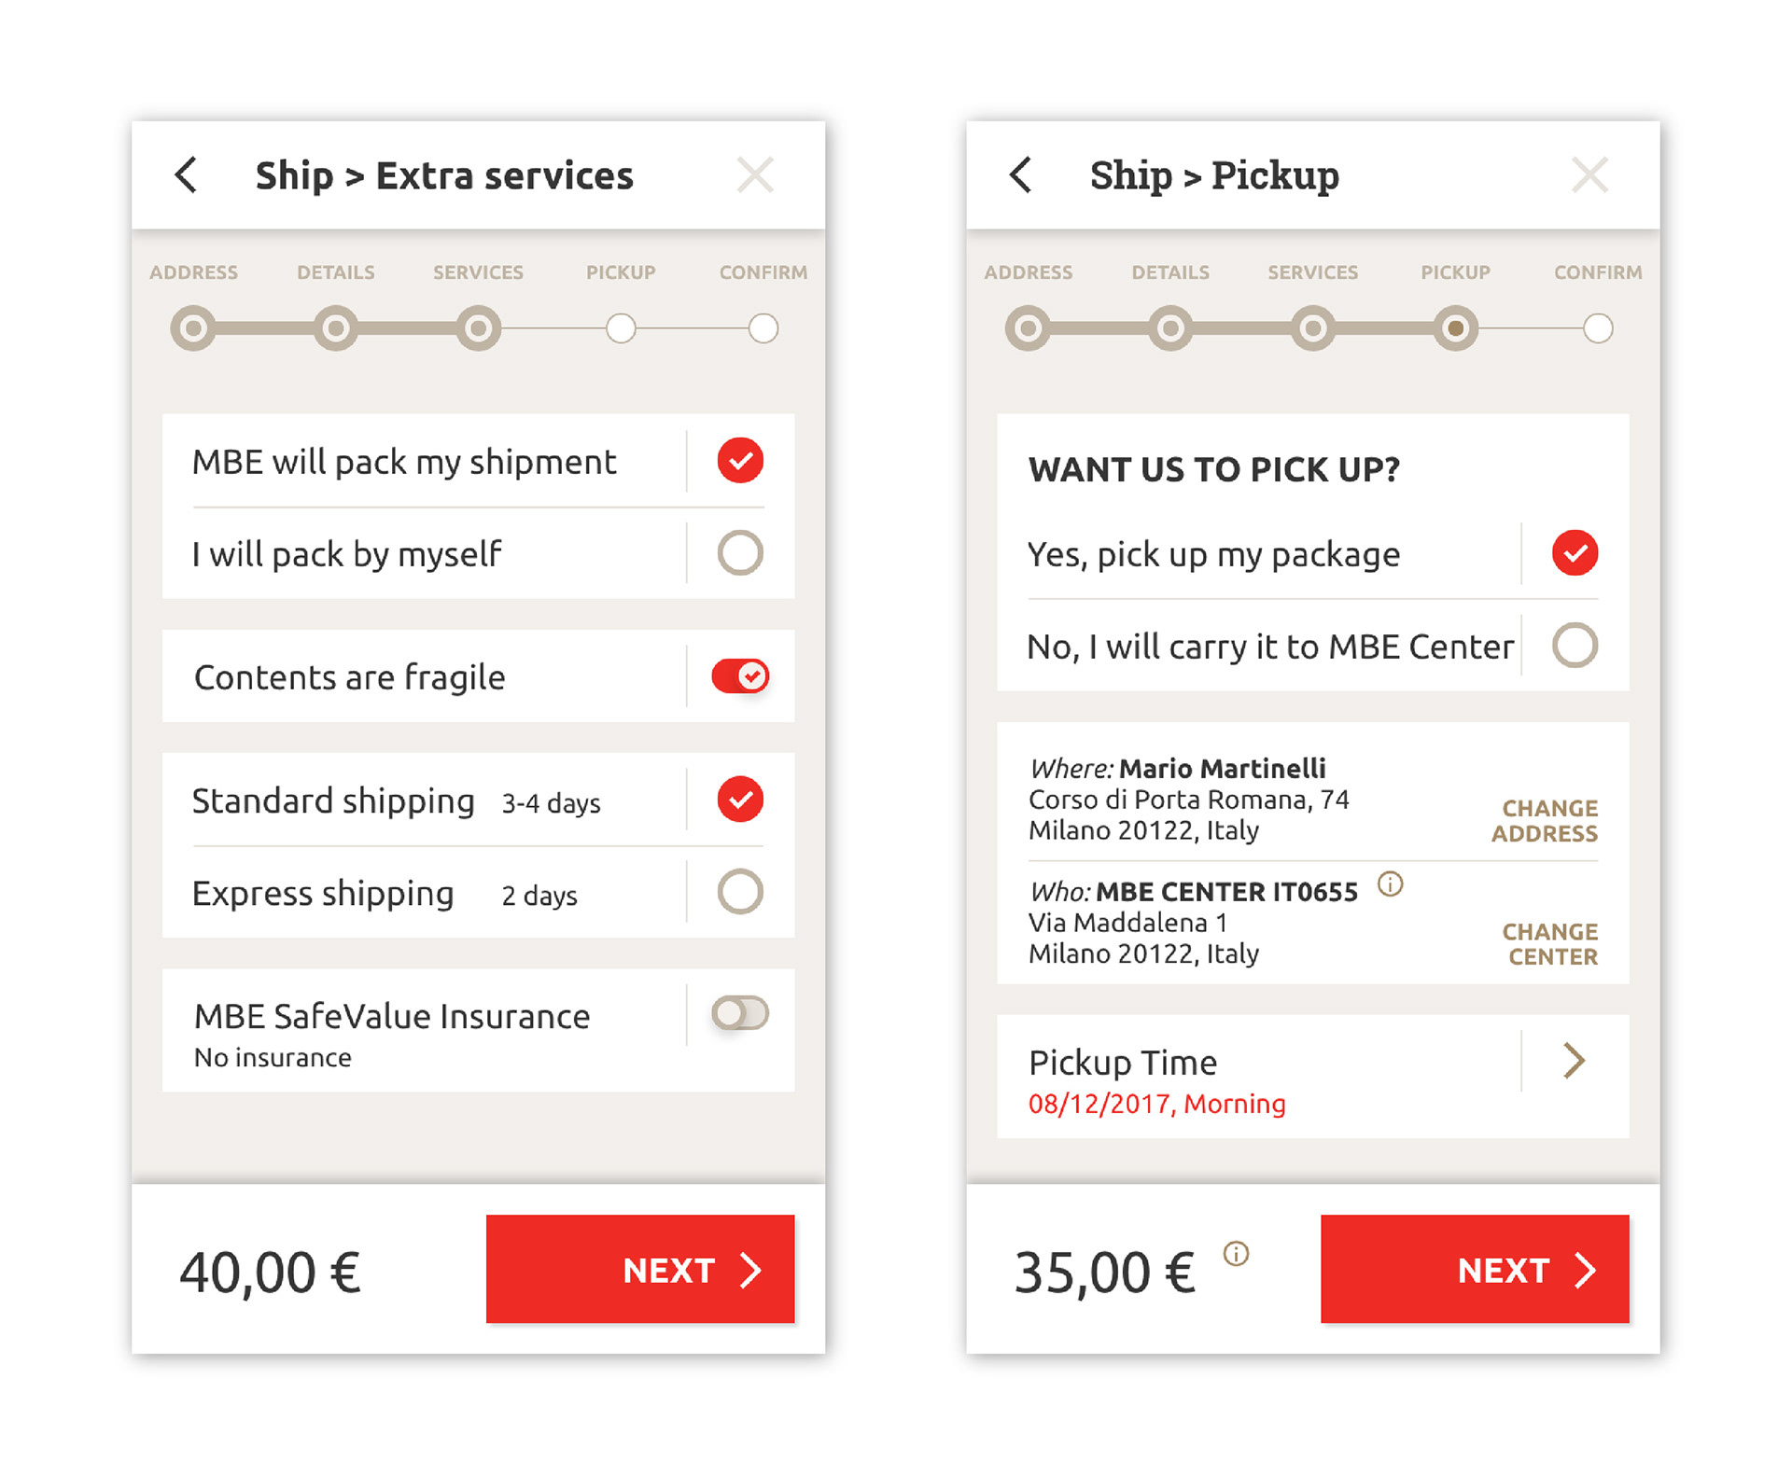1792x1475 pixels.
Task: Click NEXT on Extra services screen
Action: tap(640, 1269)
